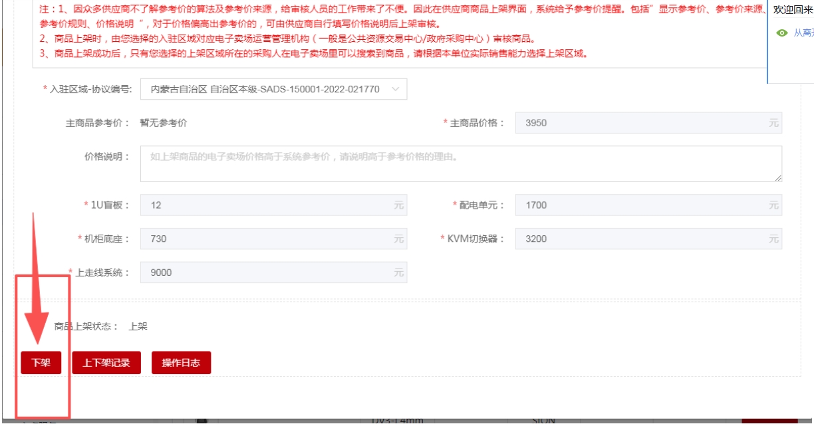This screenshot has height=426, width=814.
Task: Click the dropdown chevron in 入驻区域 selector
Action: pos(396,89)
